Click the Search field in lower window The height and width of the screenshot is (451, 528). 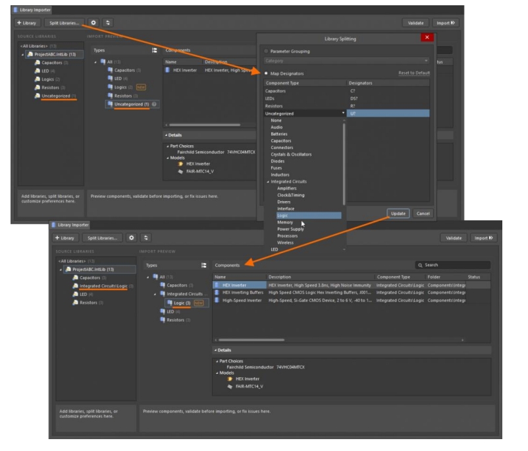(x=453, y=265)
